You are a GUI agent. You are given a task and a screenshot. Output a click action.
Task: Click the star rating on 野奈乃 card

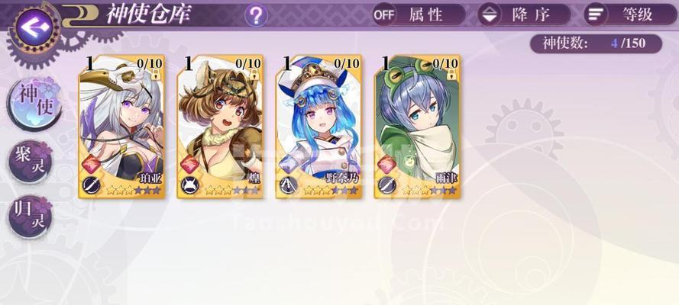(x=331, y=190)
